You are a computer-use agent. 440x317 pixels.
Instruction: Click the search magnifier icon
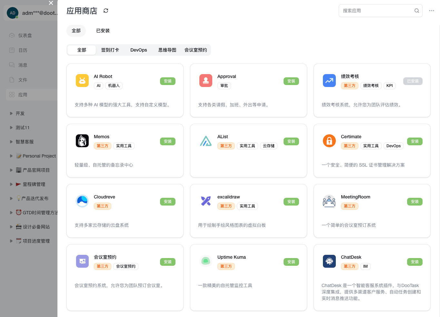(x=417, y=11)
